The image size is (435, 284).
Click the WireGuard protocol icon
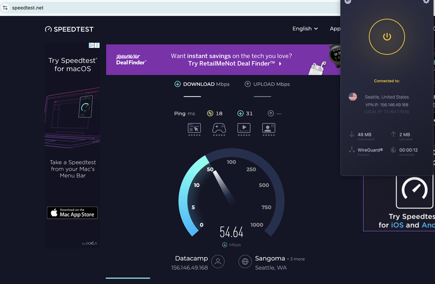coord(352,150)
